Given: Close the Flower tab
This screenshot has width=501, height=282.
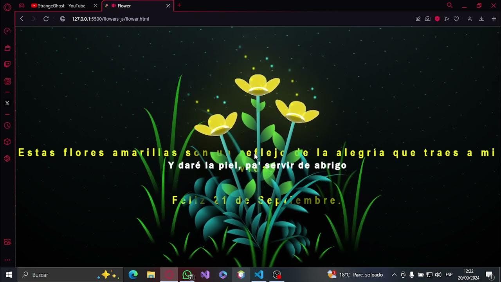Looking at the screenshot, I should 168,6.
